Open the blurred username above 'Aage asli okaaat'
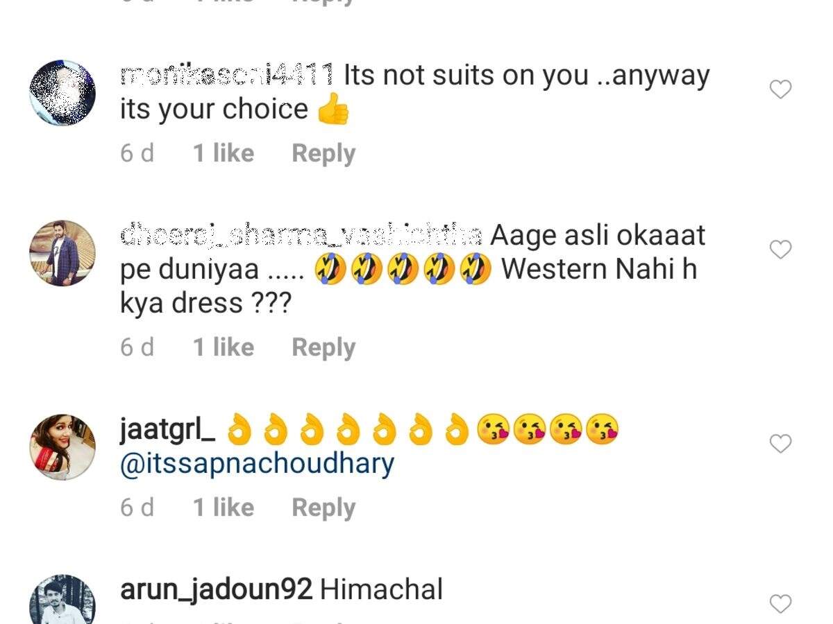The width and height of the screenshot is (833, 624). point(301,235)
